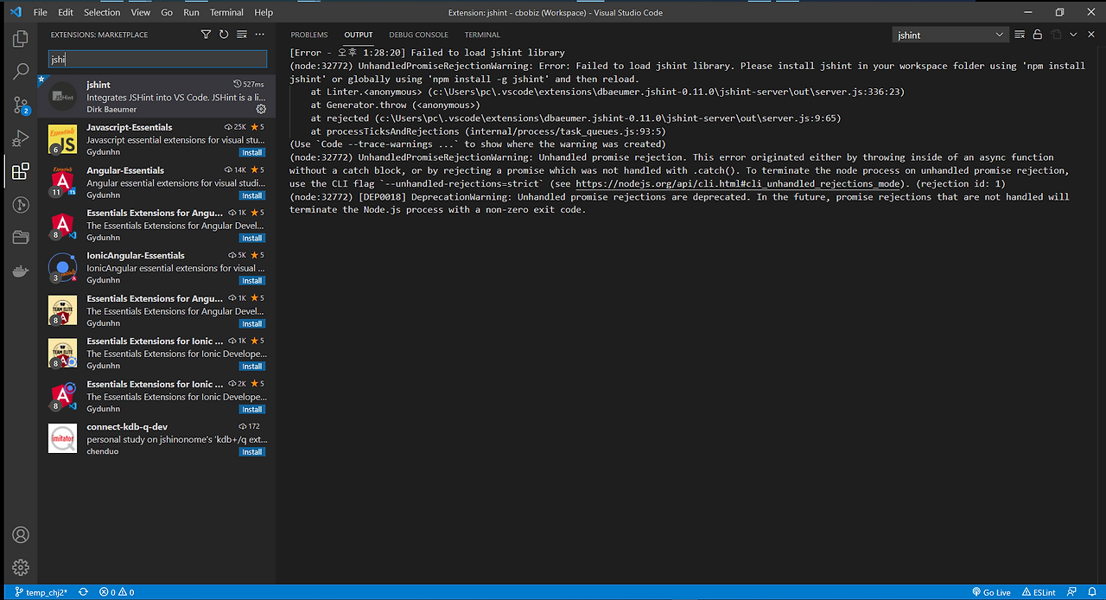Switch to the TERMINAL tab

[x=481, y=35]
